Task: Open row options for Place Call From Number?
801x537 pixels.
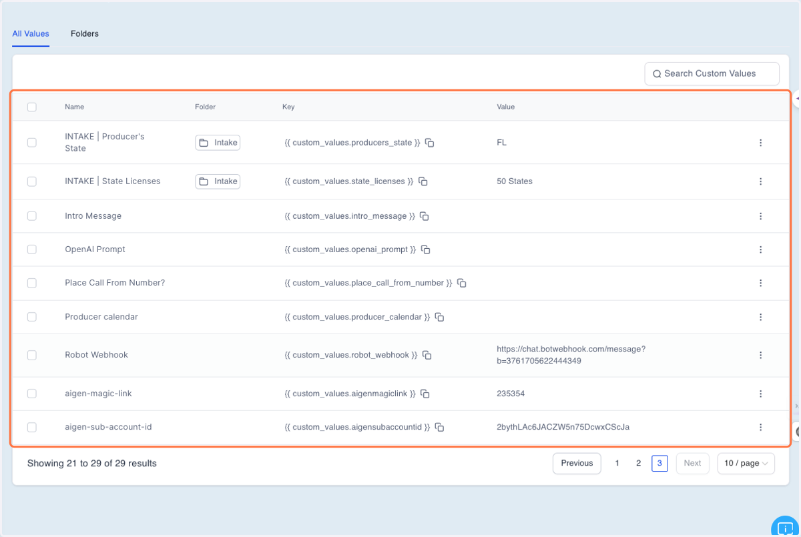Action: click(x=760, y=283)
